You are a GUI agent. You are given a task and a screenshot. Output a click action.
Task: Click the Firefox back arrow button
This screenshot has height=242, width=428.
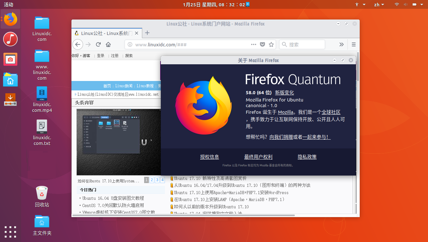tap(78, 44)
